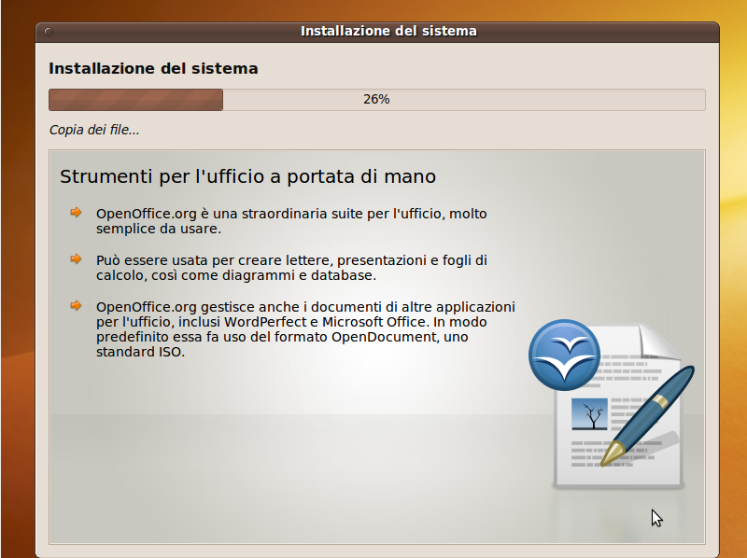
Task: Click the paragraph starting 'OpenOffice.org è una straordinaria'
Action: click(291, 221)
